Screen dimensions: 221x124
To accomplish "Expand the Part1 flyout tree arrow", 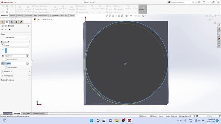I will pos(32,19).
